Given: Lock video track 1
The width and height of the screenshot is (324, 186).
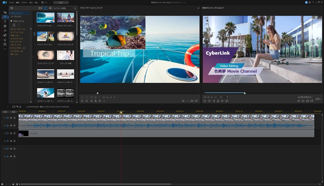Looking at the screenshot, I should 15,118.
